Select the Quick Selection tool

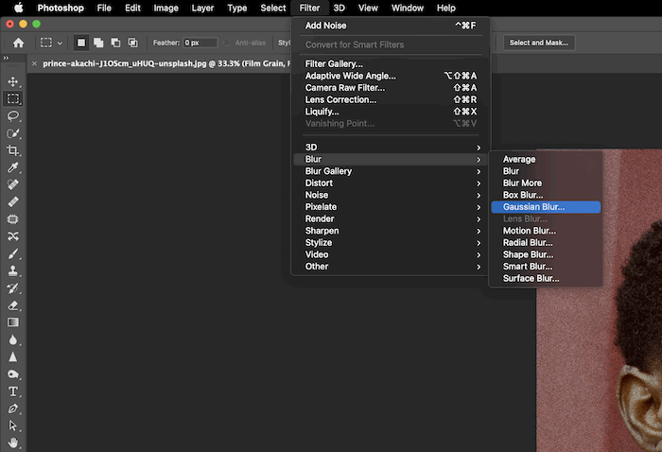[x=13, y=133]
